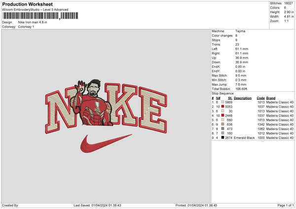Image resolution: width=296 pixels, height=209 pixels.
Task: Click the 'Brand' column header
Action: [x=271, y=98]
